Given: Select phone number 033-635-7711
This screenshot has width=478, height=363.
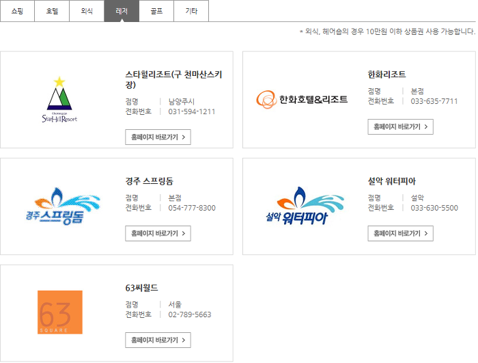Looking at the screenshot, I should pyautogui.click(x=434, y=101).
